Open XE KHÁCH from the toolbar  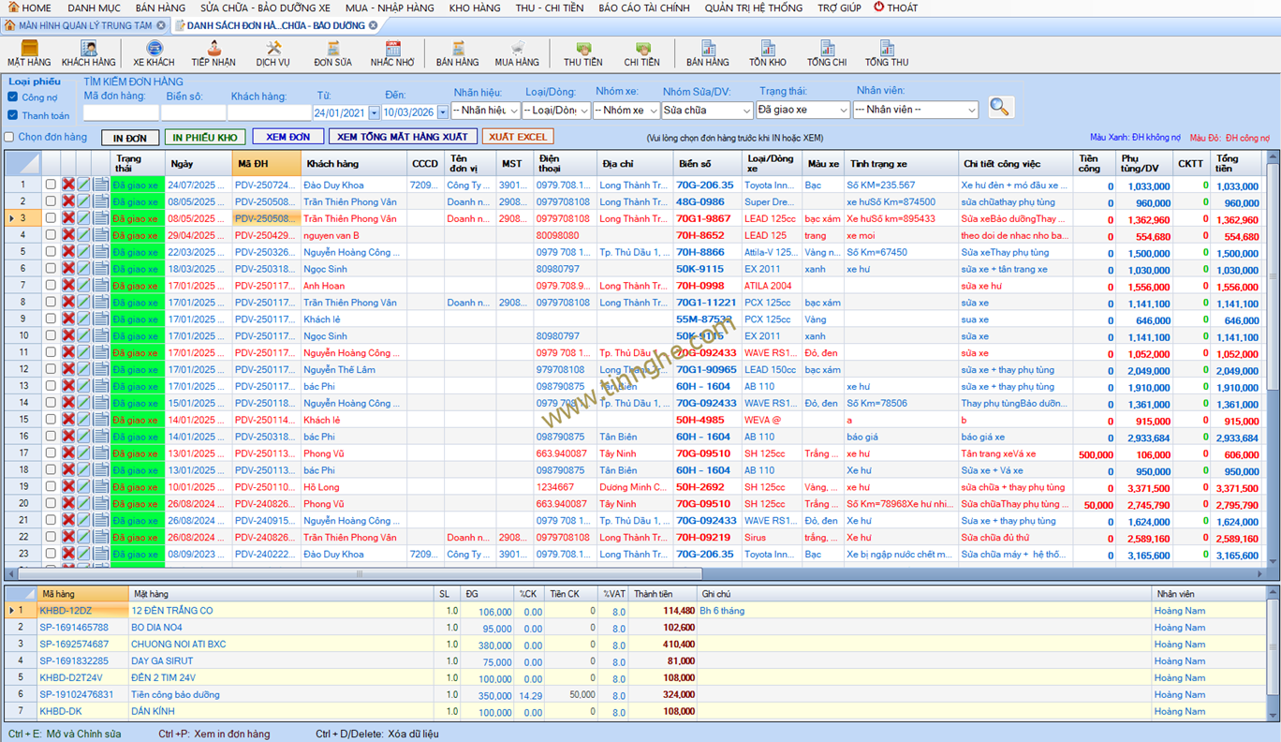click(x=154, y=52)
